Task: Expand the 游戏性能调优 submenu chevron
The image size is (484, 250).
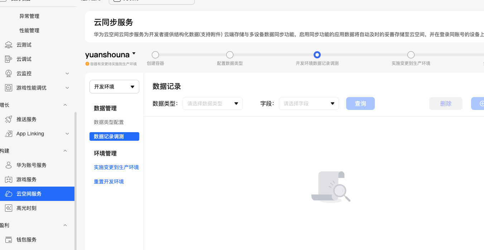Action: 67,88
